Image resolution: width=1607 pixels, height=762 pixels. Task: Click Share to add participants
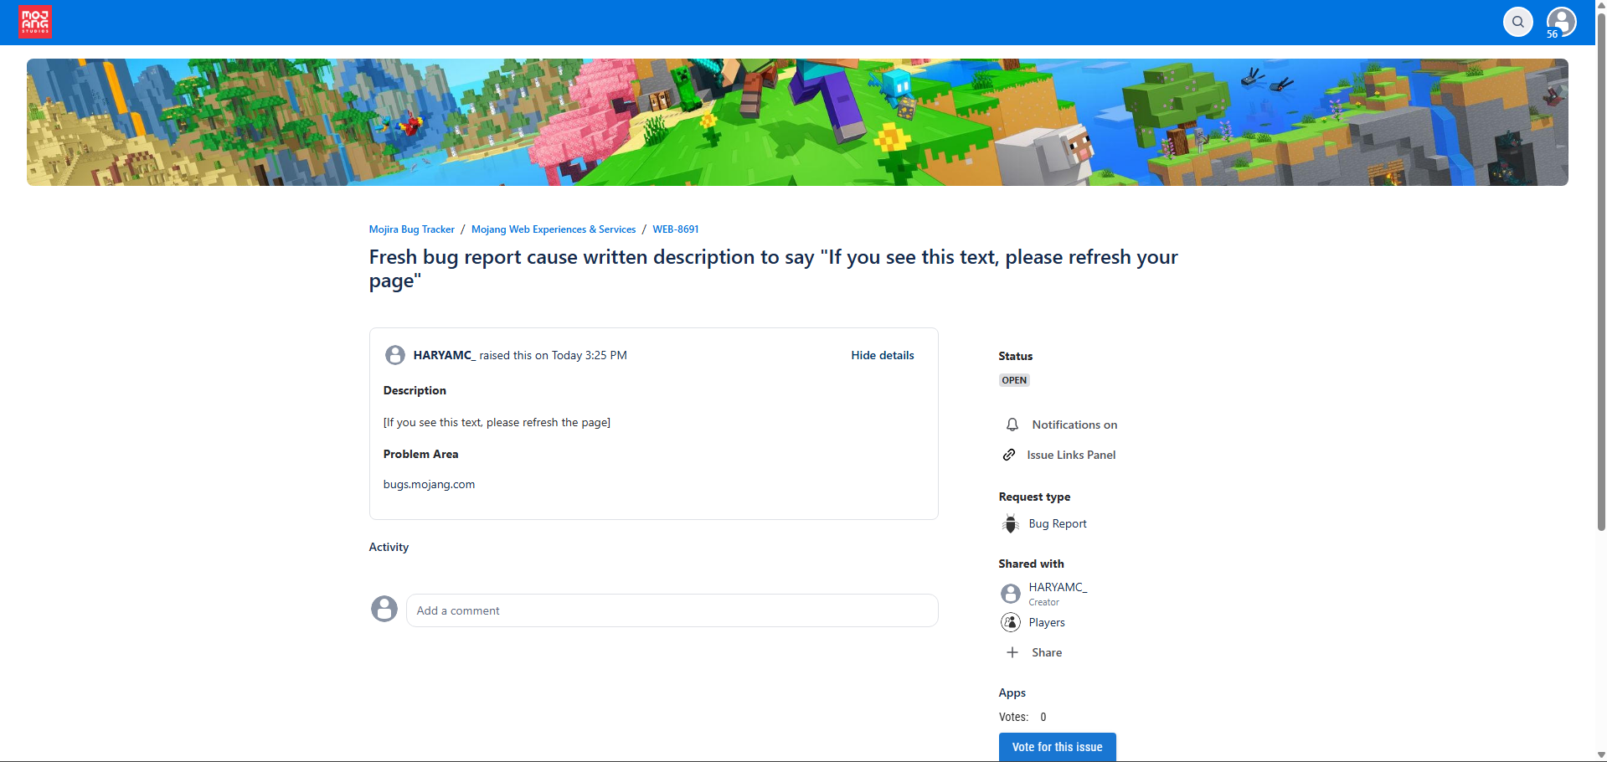click(1047, 652)
